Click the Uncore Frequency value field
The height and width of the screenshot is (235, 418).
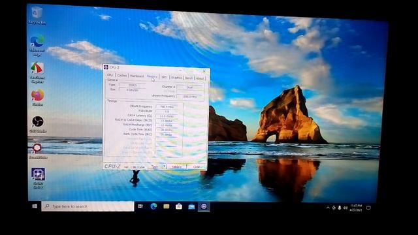coord(190,97)
